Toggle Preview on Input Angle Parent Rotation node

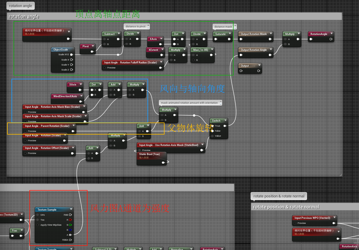pos(25,131)
